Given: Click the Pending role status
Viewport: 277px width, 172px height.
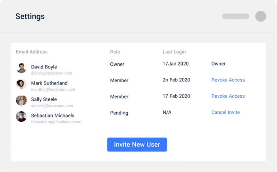Looking at the screenshot, I should point(119,113).
